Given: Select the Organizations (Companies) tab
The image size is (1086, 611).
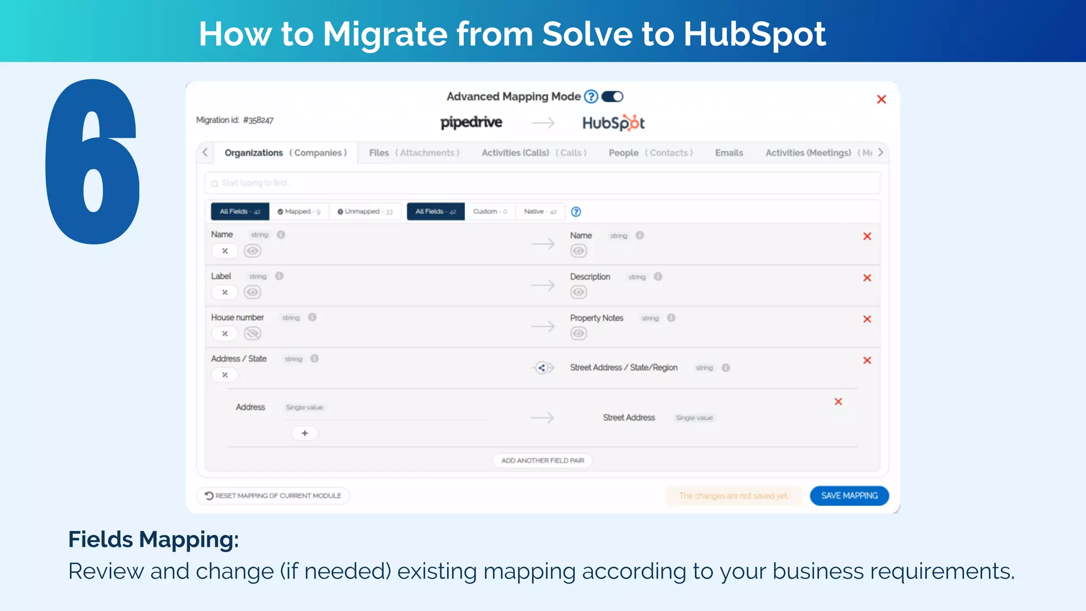Looking at the screenshot, I should 285,153.
